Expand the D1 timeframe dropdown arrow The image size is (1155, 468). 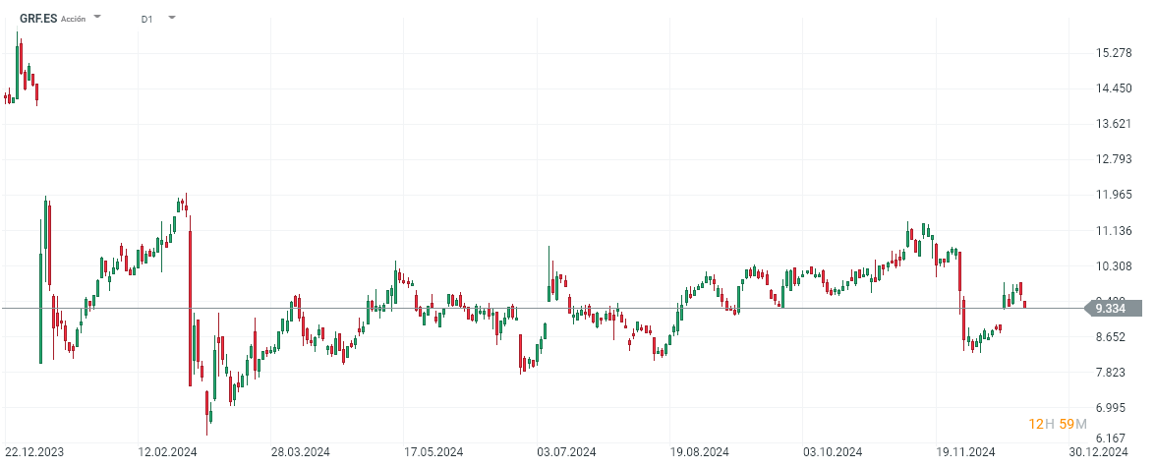(x=172, y=18)
